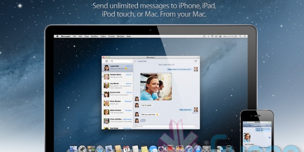The width and height of the screenshot is (304, 152).
Task: Open the photo sent in the chat
Action: tap(156, 86)
